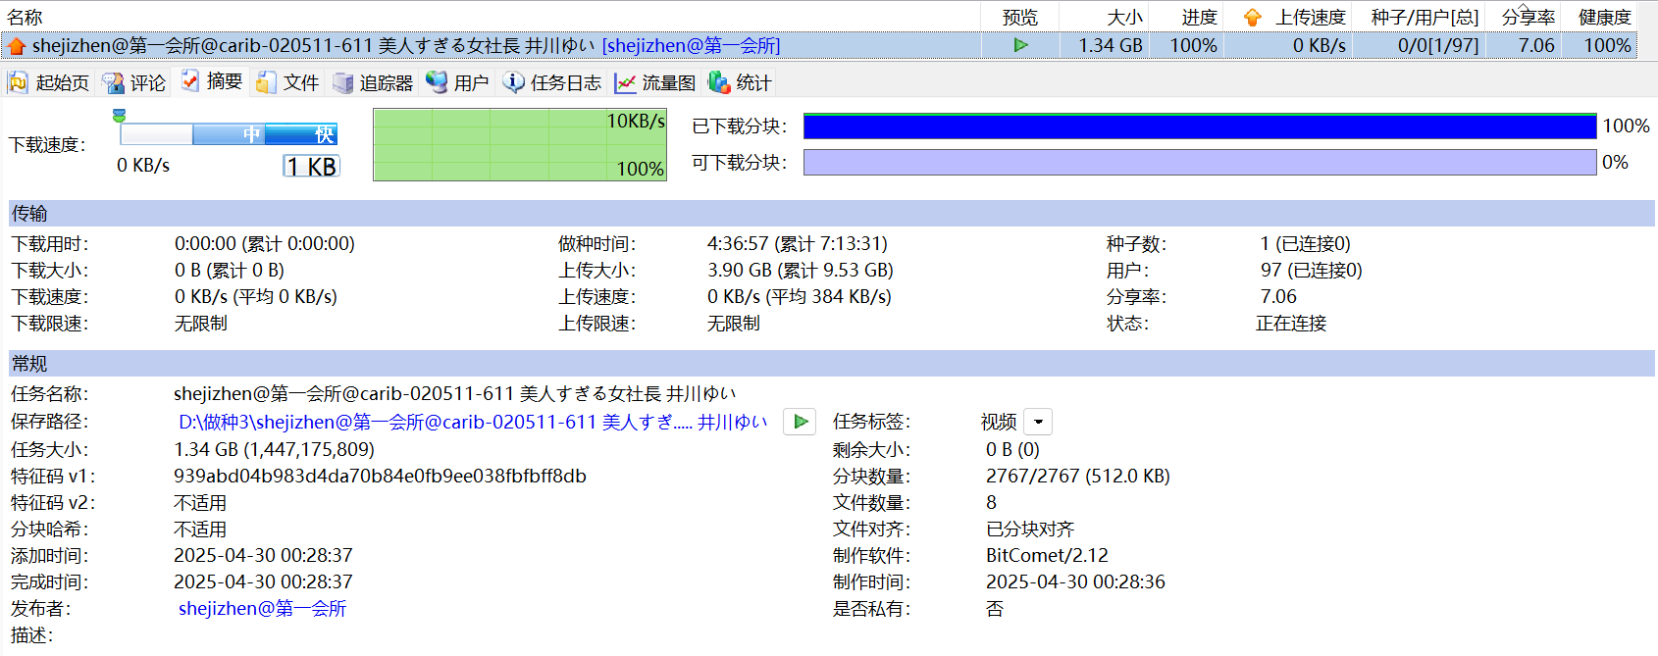Click the 追踪器 server tab icon
This screenshot has width=1658, height=656.
(x=342, y=83)
